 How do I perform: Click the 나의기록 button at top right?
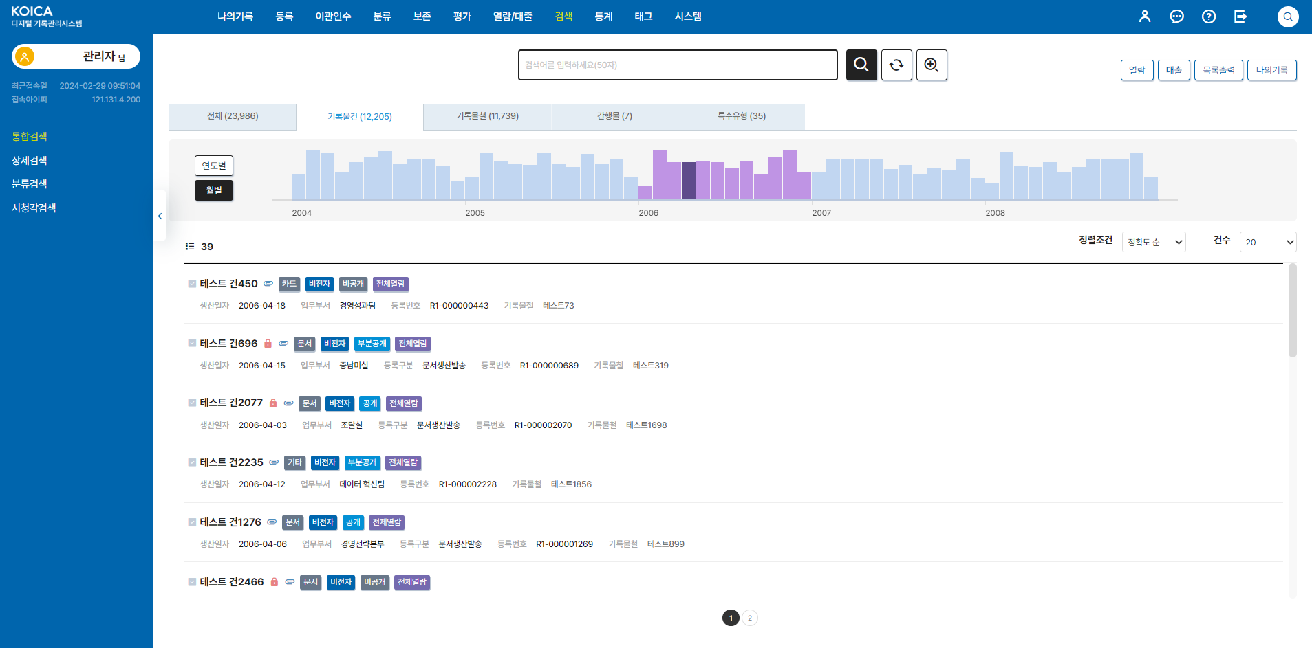(x=1271, y=70)
